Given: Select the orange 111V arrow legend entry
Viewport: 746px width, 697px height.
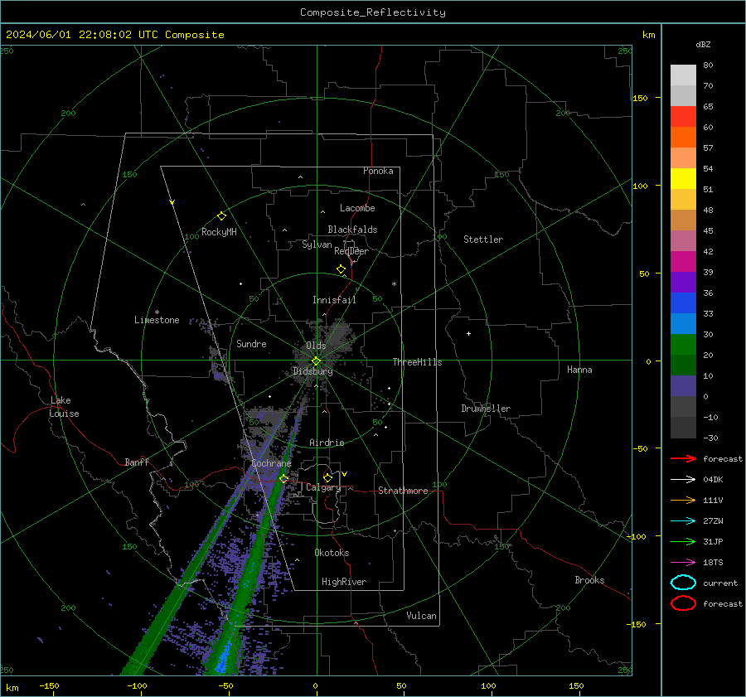Looking at the screenshot, I should tap(683, 500).
